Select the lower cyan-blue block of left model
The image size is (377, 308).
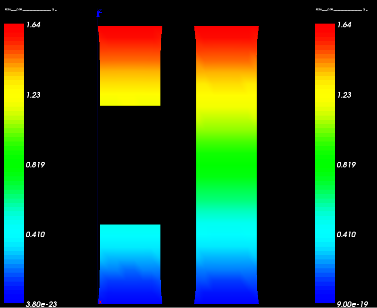tap(130, 264)
